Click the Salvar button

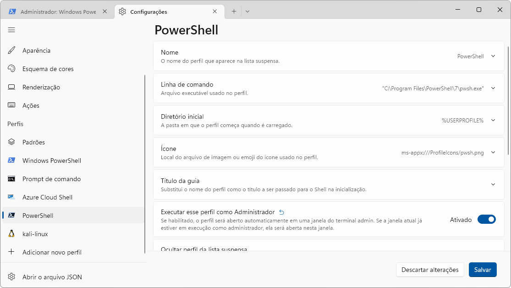tap(483, 270)
